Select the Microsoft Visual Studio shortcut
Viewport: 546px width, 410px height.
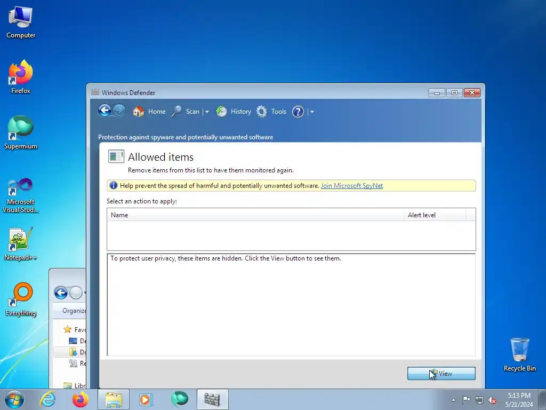(x=21, y=195)
